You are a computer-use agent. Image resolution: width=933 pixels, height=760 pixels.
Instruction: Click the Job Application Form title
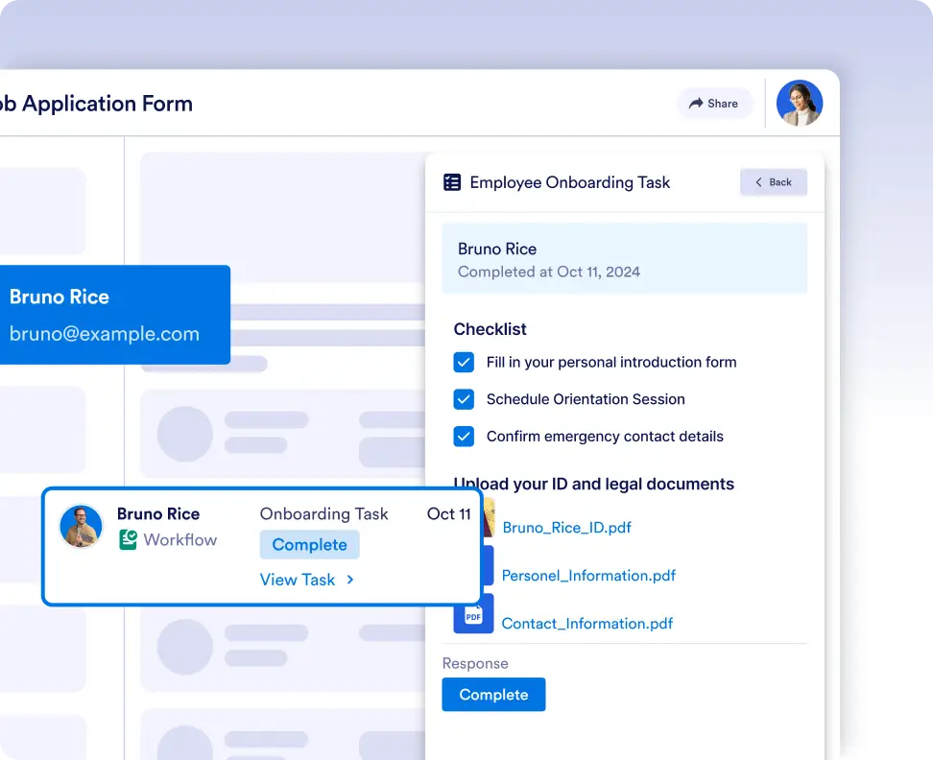pyautogui.click(x=96, y=104)
